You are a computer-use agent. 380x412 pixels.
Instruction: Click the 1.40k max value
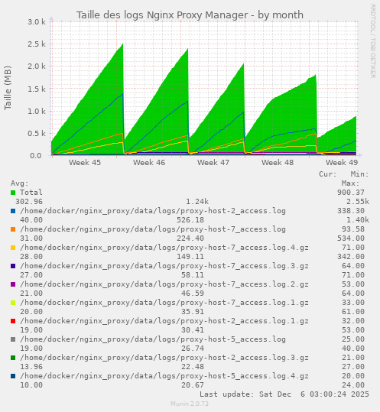358,220
